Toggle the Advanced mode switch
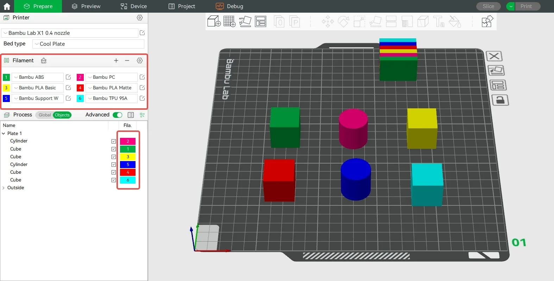 118,115
